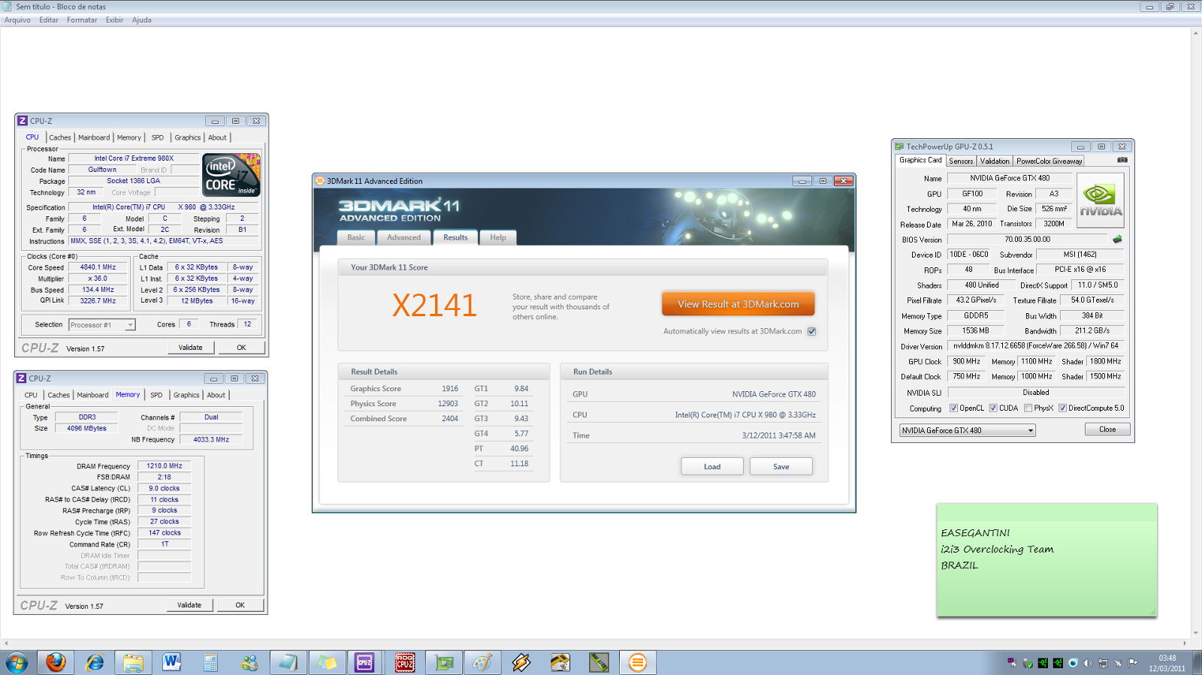Switch to 3DMark 11 orange taskbar button
The image size is (1202, 675).
(x=638, y=662)
